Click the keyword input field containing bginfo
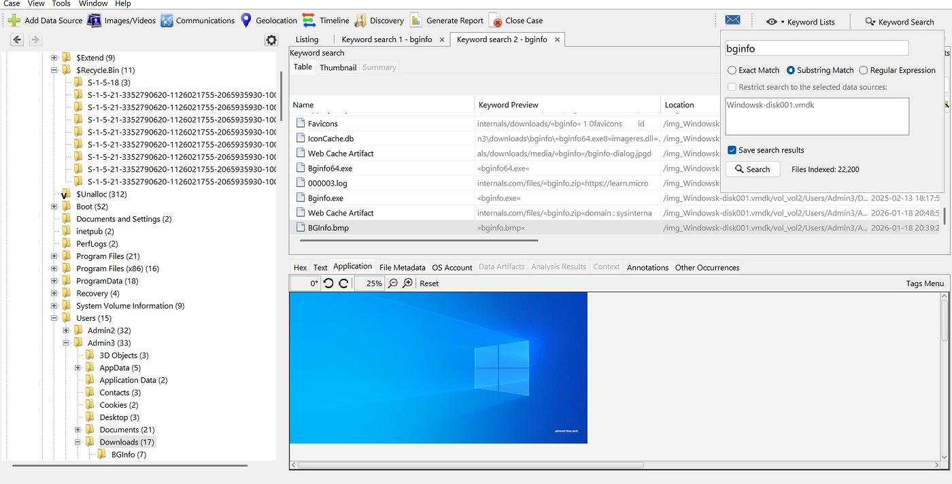Screen dimensions: 952x484 coord(816,48)
